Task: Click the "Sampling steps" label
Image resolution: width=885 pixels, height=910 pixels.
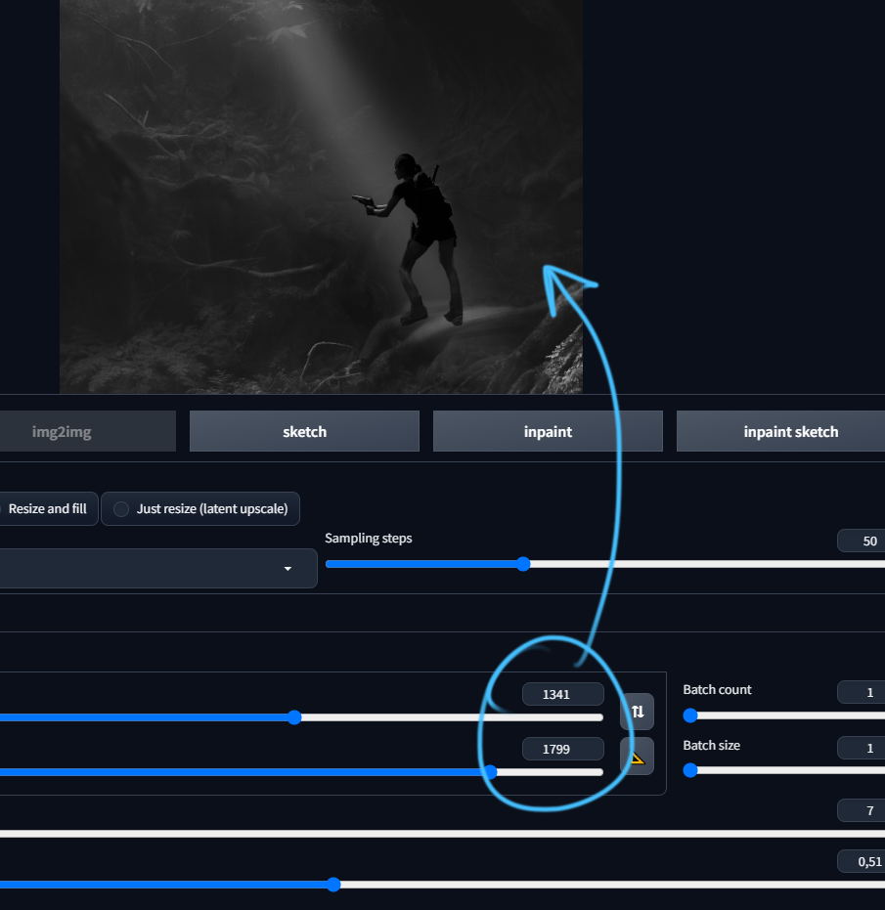Action: 368,538
